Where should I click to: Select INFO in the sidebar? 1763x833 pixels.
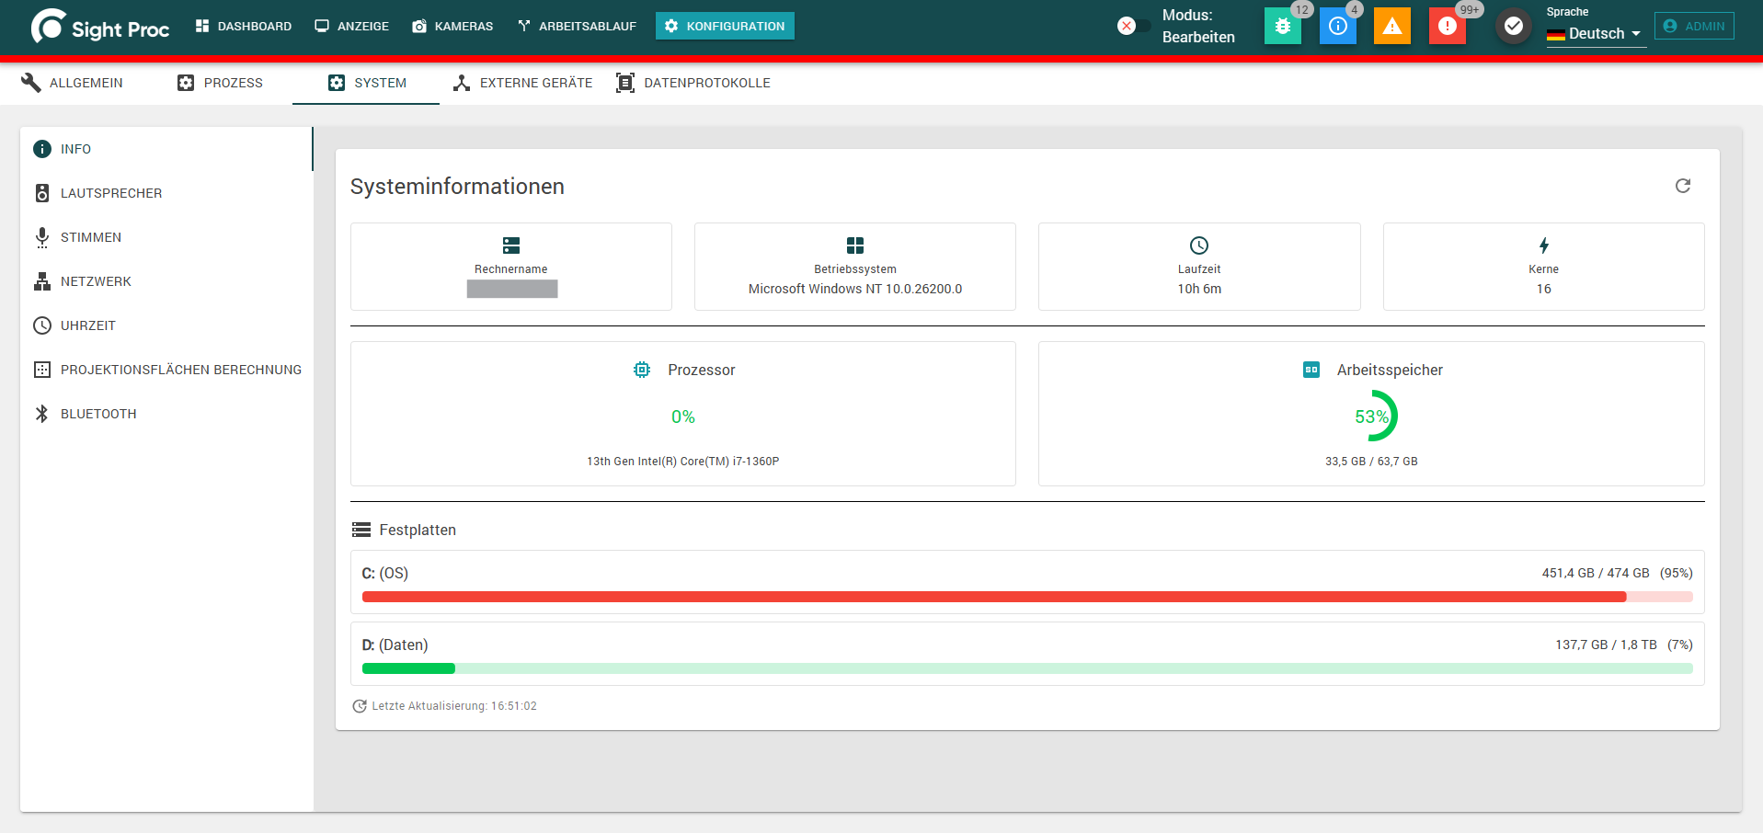tap(166, 149)
